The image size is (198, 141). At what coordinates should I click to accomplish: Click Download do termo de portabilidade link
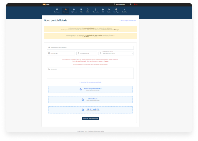click(90, 82)
